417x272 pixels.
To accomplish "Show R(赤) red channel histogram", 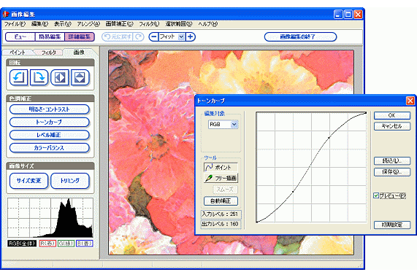I will 47,244.
